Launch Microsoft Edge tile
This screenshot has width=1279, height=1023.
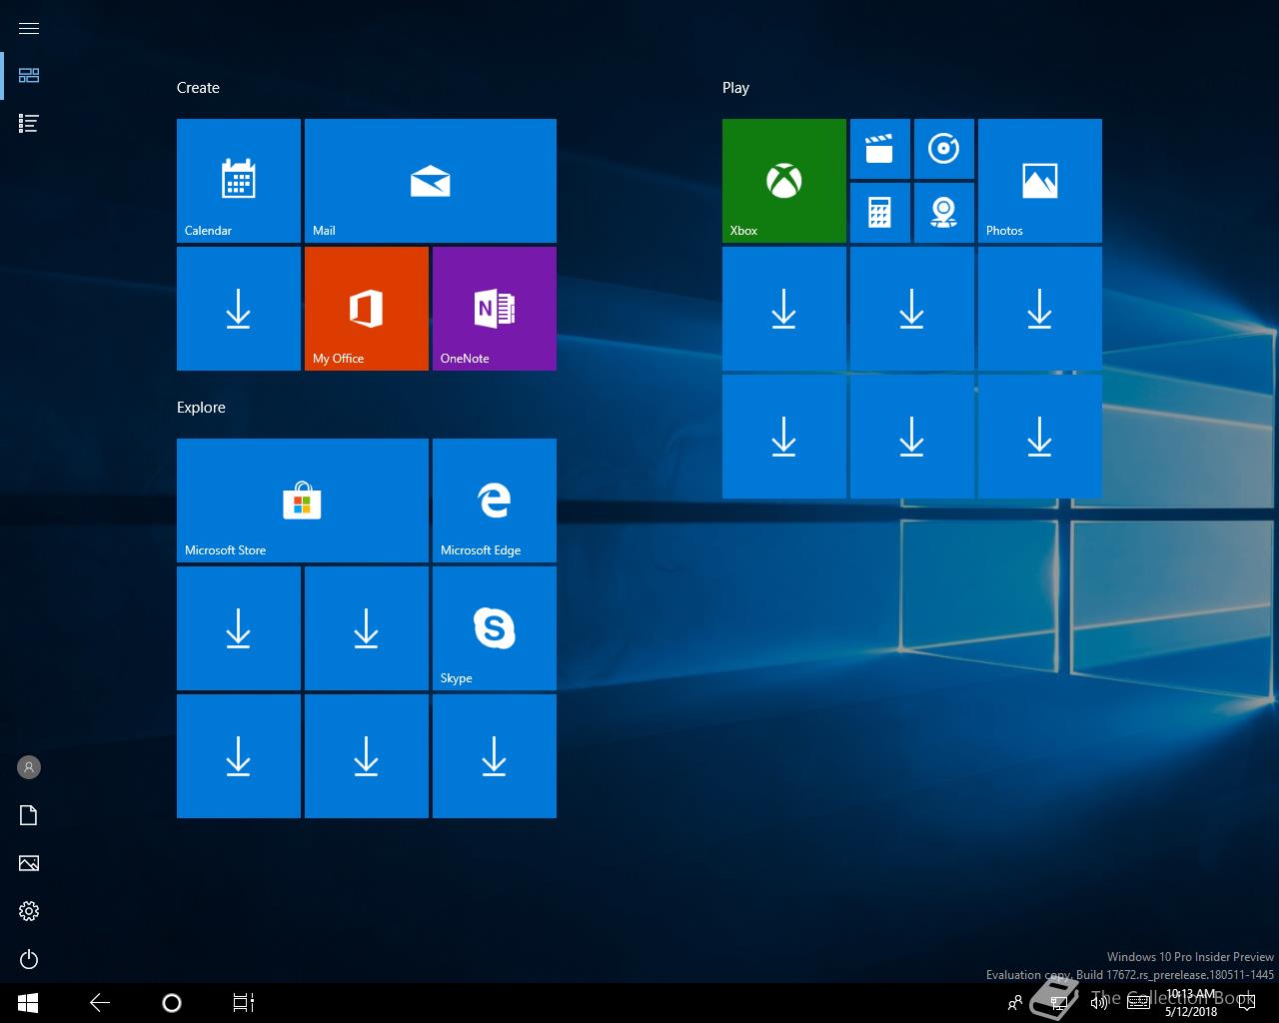(x=495, y=501)
